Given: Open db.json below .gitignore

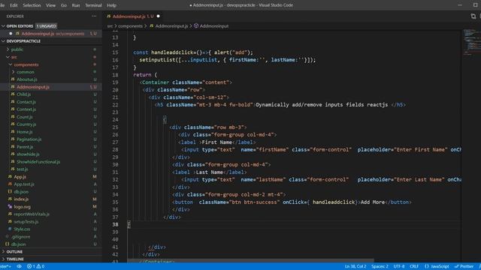Looking at the screenshot, I should pyautogui.click(x=18, y=244).
